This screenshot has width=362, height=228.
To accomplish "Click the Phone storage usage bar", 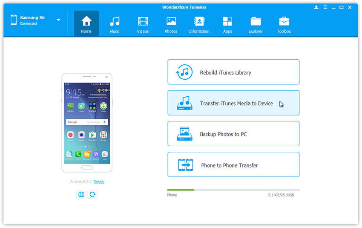I will (233, 190).
